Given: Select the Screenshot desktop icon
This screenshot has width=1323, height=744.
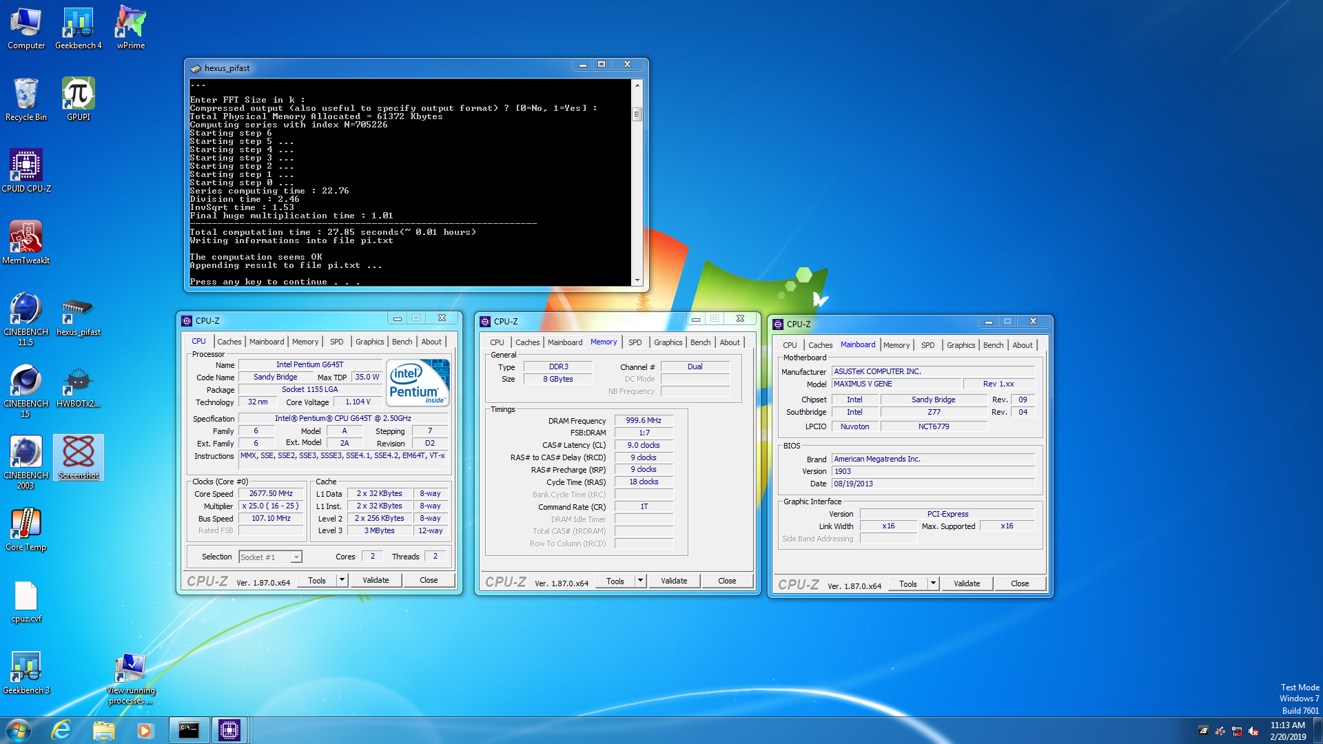Looking at the screenshot, I should [79, 457].
